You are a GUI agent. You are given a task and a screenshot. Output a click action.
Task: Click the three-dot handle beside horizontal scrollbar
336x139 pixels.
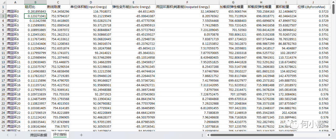[x=202, y=135]
